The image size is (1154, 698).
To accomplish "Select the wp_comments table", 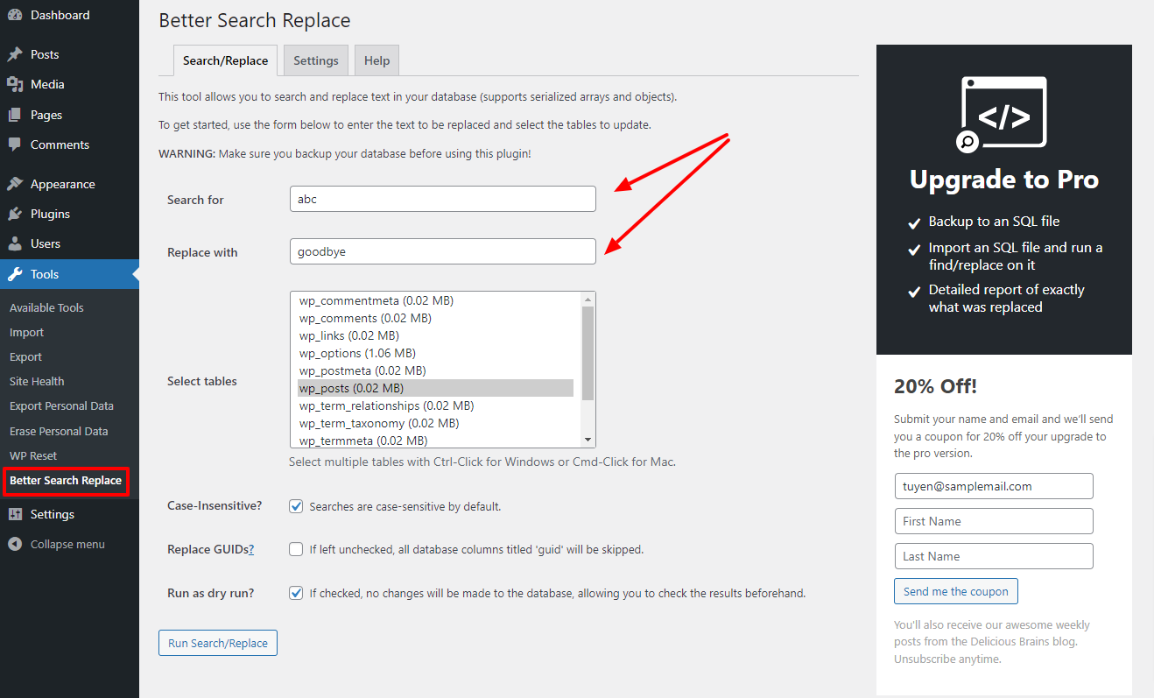I will (435, 318).
